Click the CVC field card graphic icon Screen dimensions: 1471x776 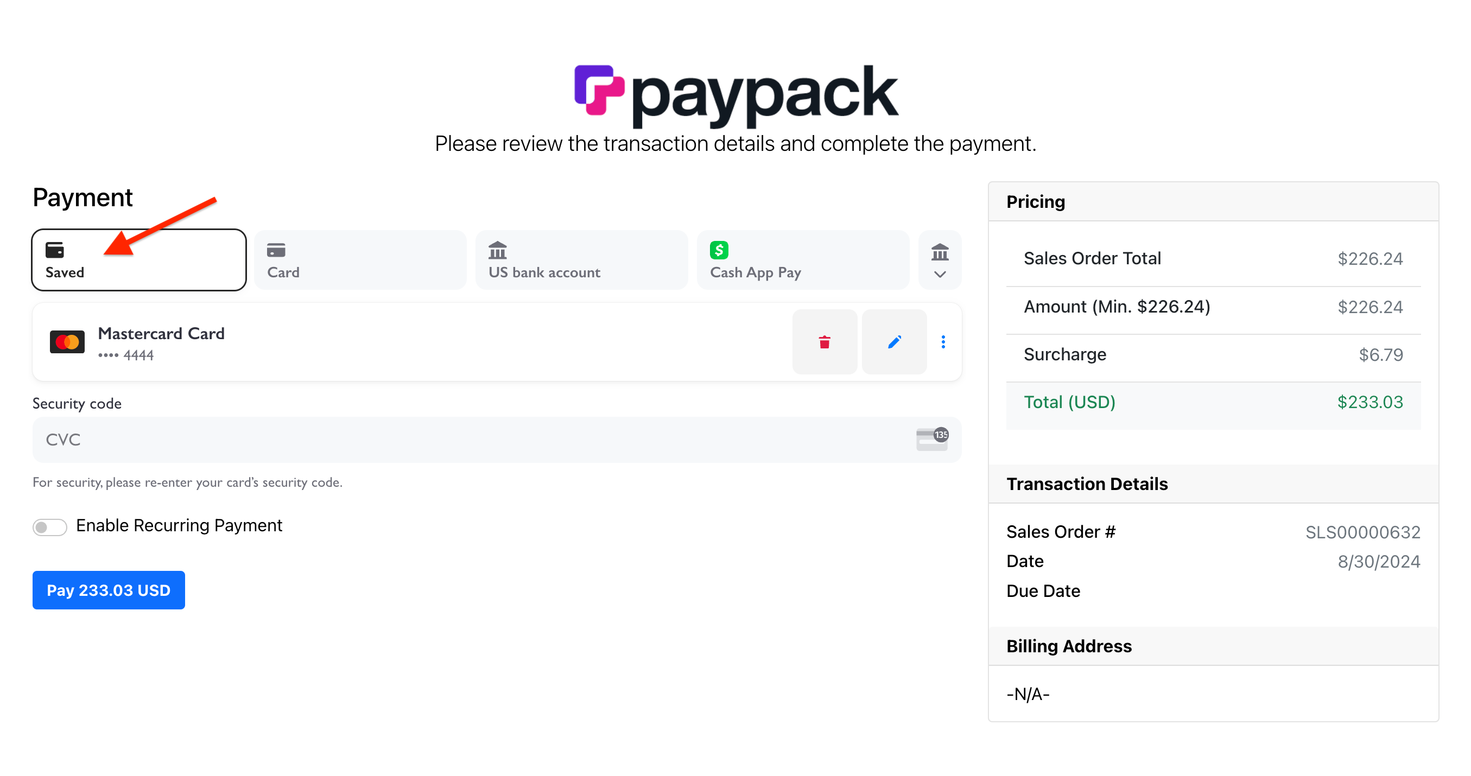pos(931,439)
